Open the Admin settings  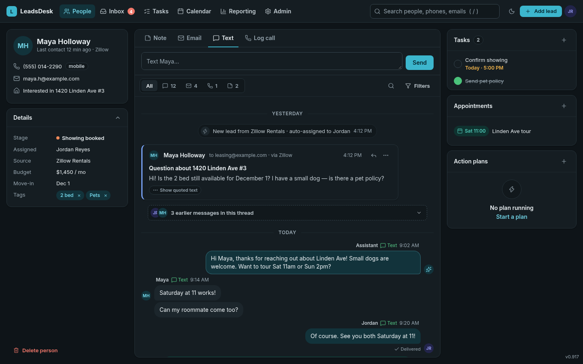point(278,11)
